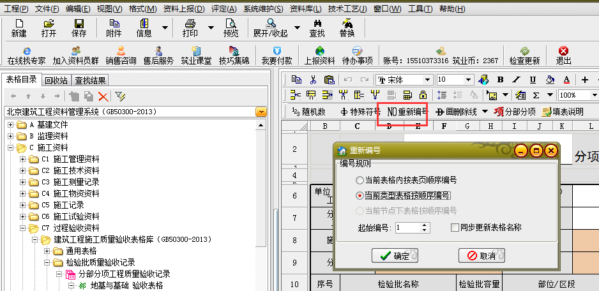Expand the A 基建文件 tree node

click(x=11, y=124)
